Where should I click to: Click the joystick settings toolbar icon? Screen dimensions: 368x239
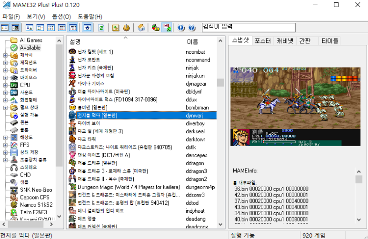(x=126, y=28)
